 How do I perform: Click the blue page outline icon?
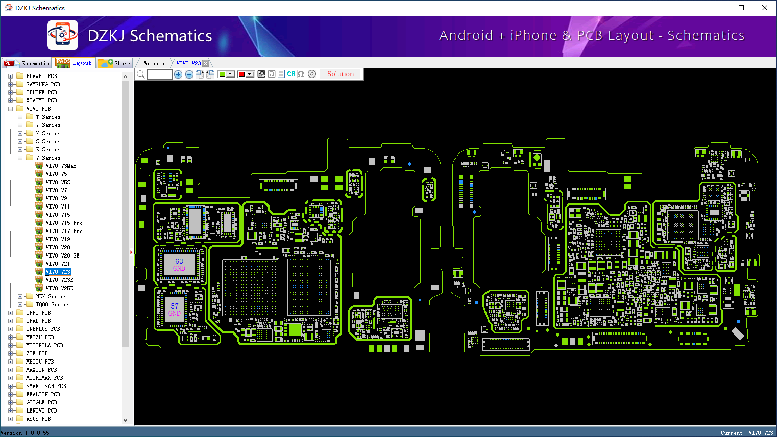click(281, 74)
